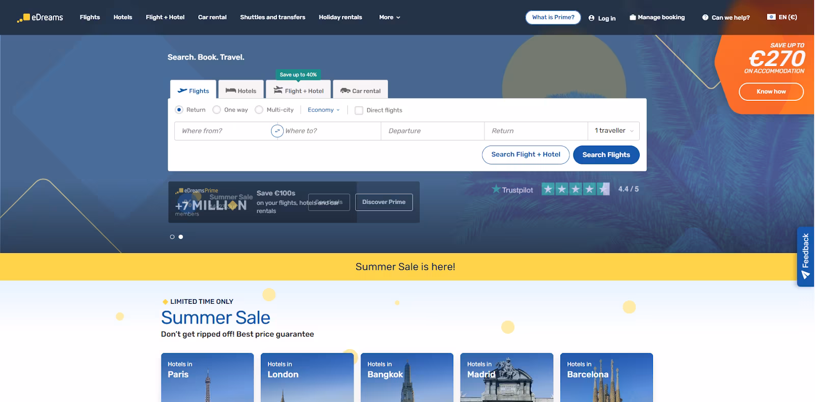Open Flights in the top navigation

[x=90, y=17]
